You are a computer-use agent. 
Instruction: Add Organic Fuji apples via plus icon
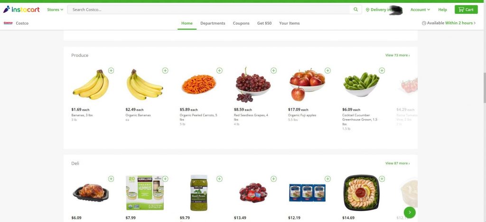[x=327, y=71]
